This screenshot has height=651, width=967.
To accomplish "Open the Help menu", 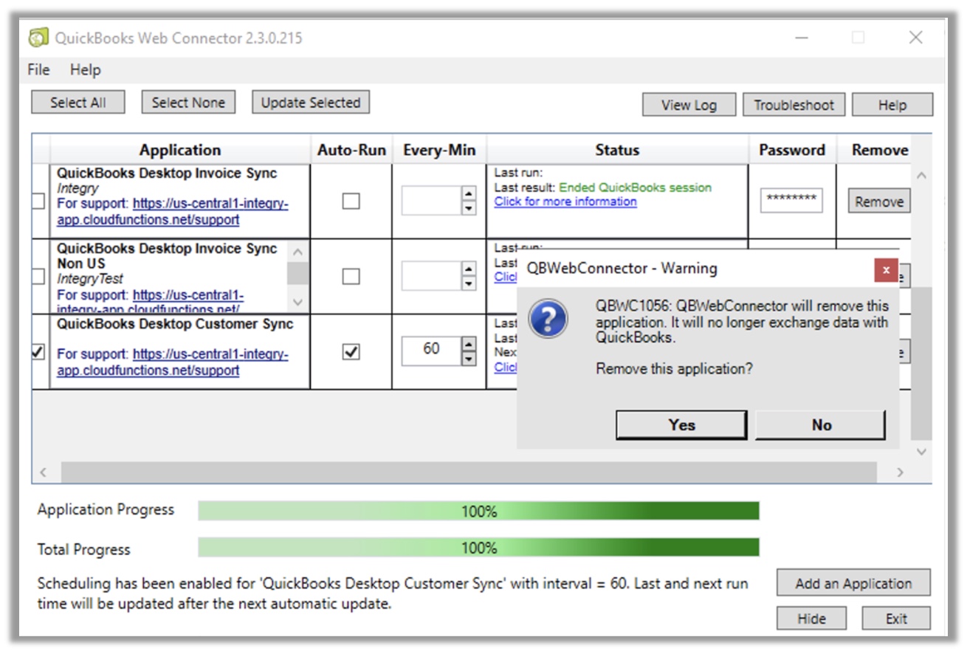I will click(x=85, y=70).
